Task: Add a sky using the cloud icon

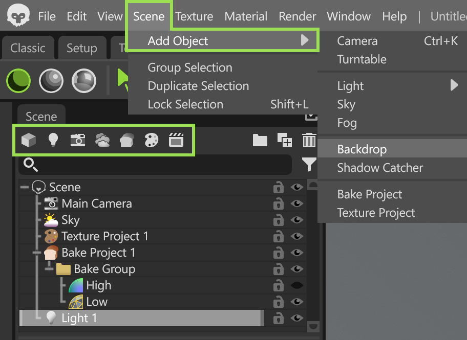Action: [x=102, y=140]
